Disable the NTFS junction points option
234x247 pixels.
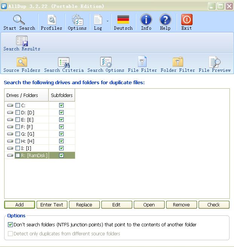tap(10, 225)
